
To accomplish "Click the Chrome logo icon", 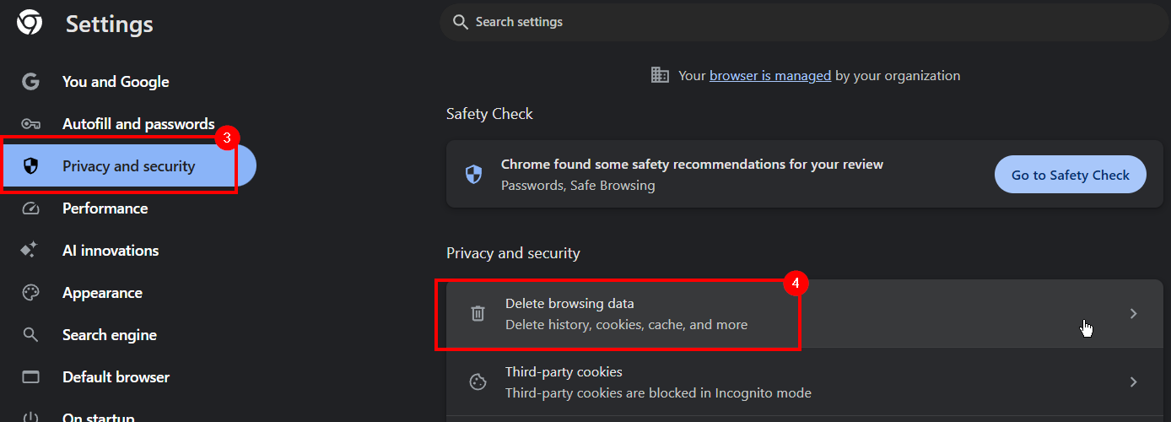I will 30,23.
